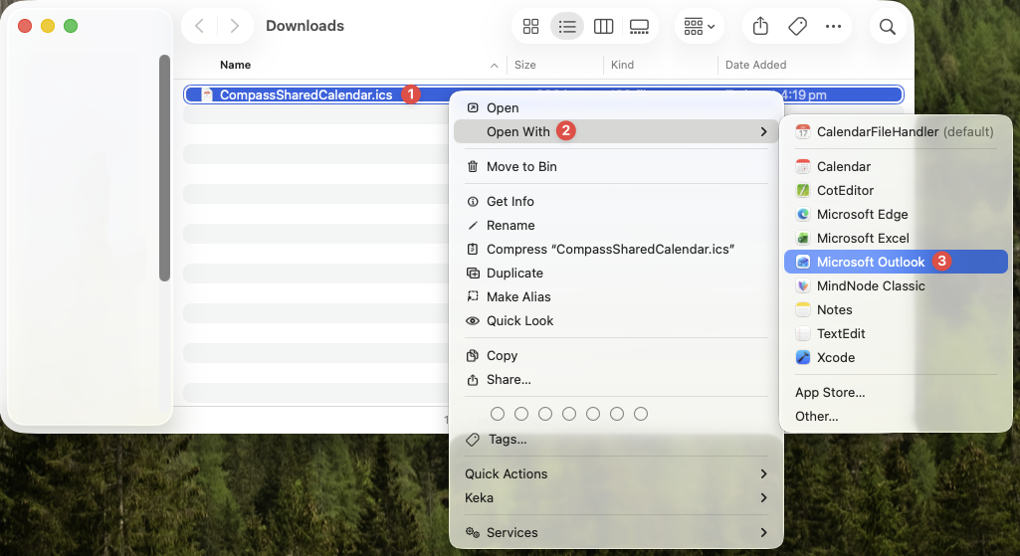This screenshot has height=556, width=1020.
Task: Open with Microsoft Outlook
Action: [x=896, y=262]
